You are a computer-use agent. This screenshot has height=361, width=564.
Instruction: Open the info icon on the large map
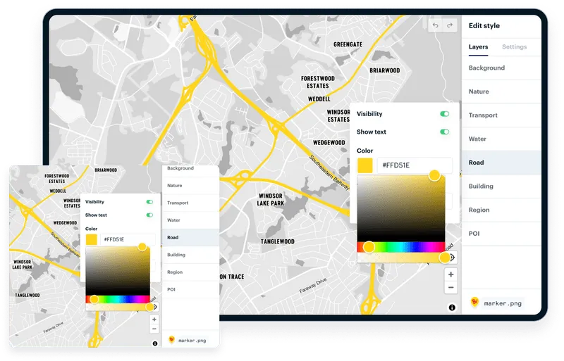pos(452,308)
